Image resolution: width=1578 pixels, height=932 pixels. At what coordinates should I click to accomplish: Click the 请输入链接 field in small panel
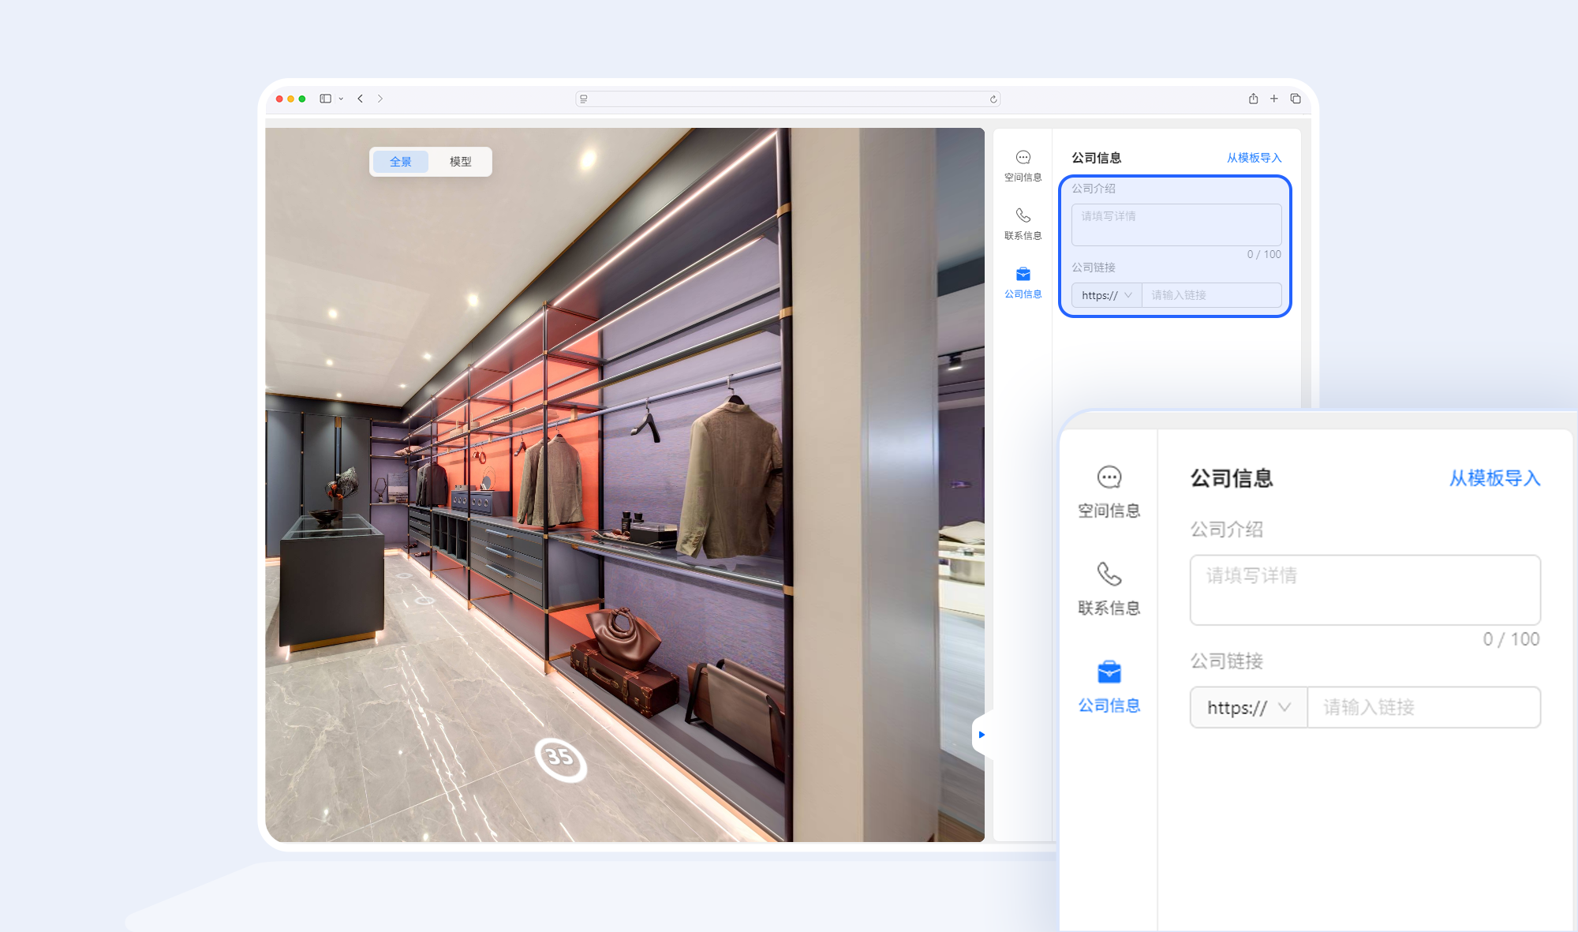1211,295
